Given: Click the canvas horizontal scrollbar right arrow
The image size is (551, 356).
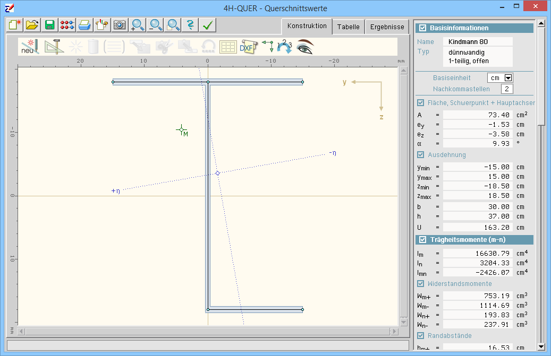Looking at the screenshot, I should coord(394,332).
